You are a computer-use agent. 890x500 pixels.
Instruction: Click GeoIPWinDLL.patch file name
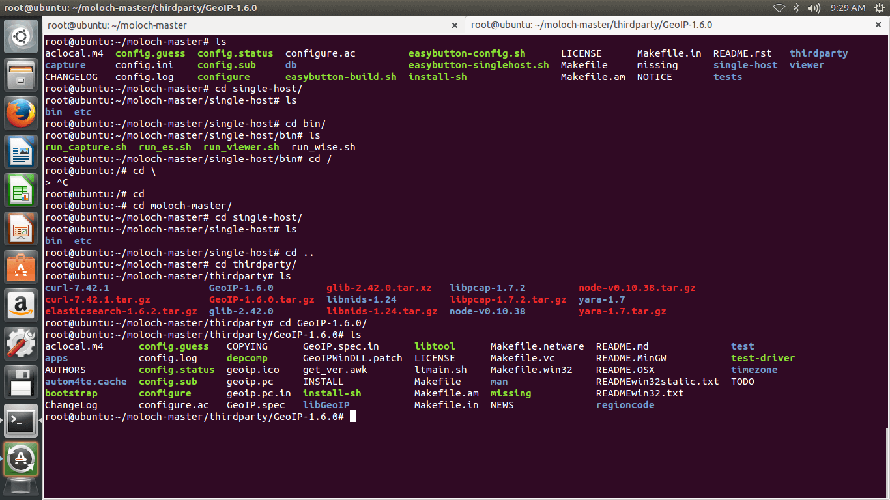[x=352, y=358]
